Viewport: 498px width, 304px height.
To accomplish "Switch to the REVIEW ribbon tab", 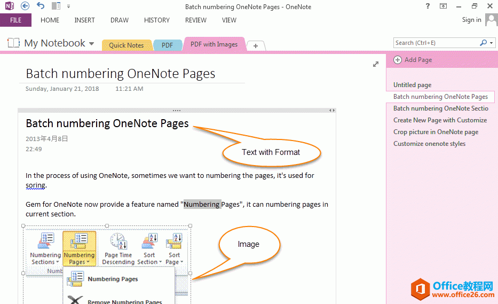I will tap(196, 20).
